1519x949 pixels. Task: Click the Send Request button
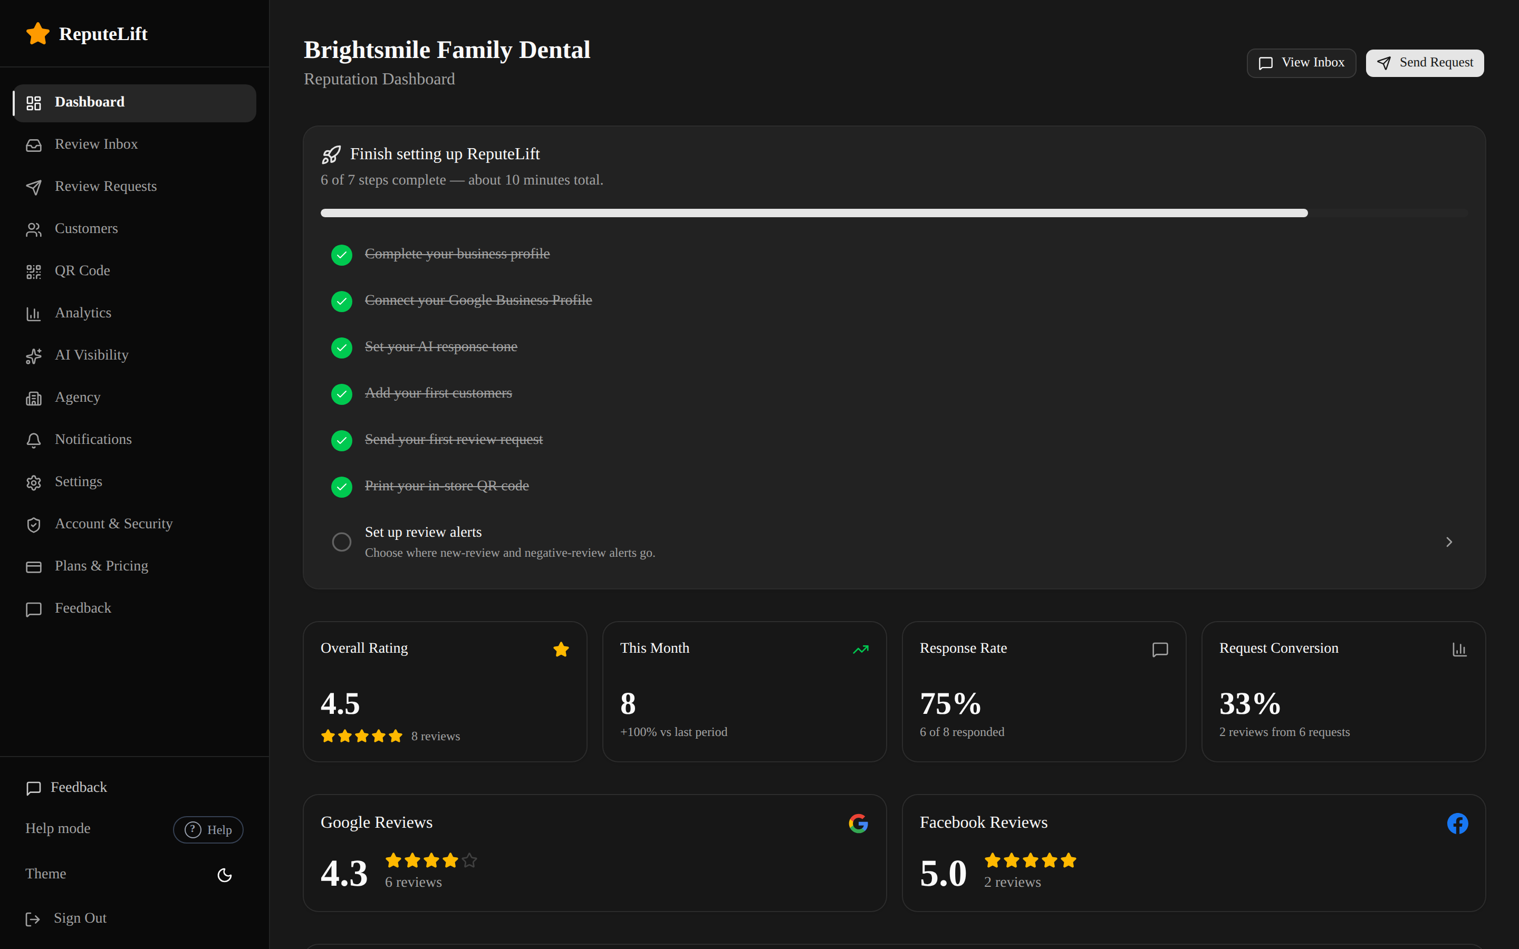1425,63
